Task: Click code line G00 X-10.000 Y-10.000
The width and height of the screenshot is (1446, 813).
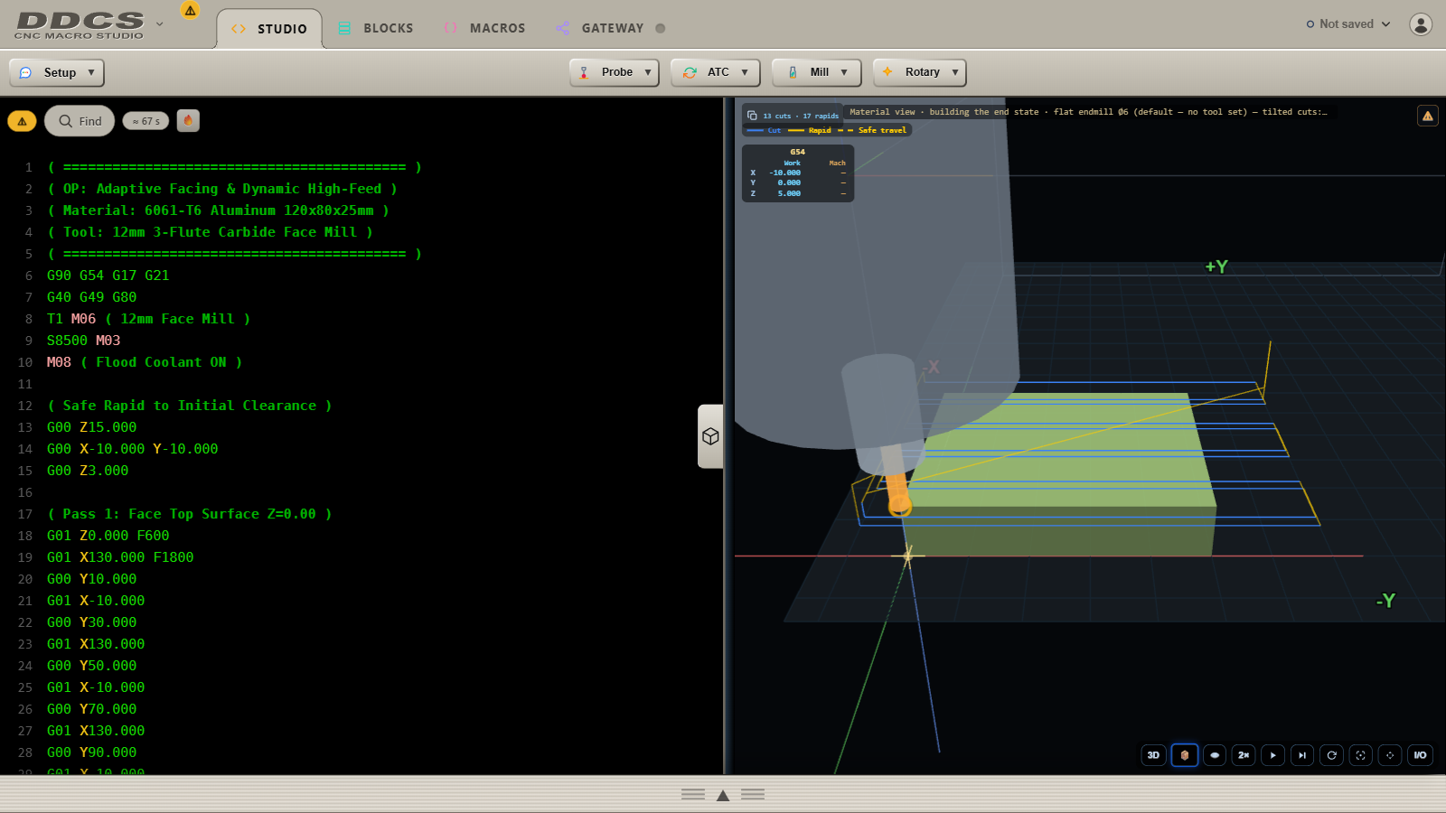Action: (x=132, y=449)
